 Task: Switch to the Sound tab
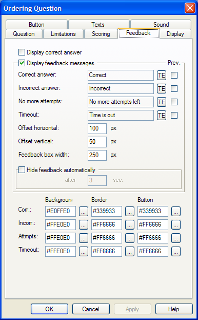pyautogui.click(x=161, y=25)
